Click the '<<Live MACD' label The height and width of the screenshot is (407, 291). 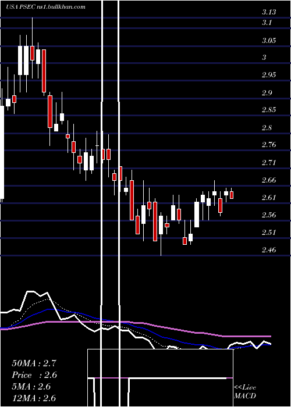coord(245,392)
